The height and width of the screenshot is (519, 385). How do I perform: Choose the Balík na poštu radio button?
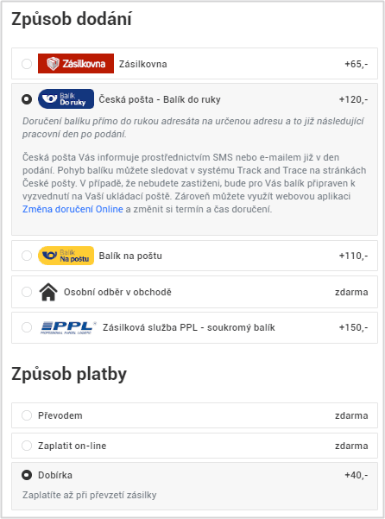27,256
